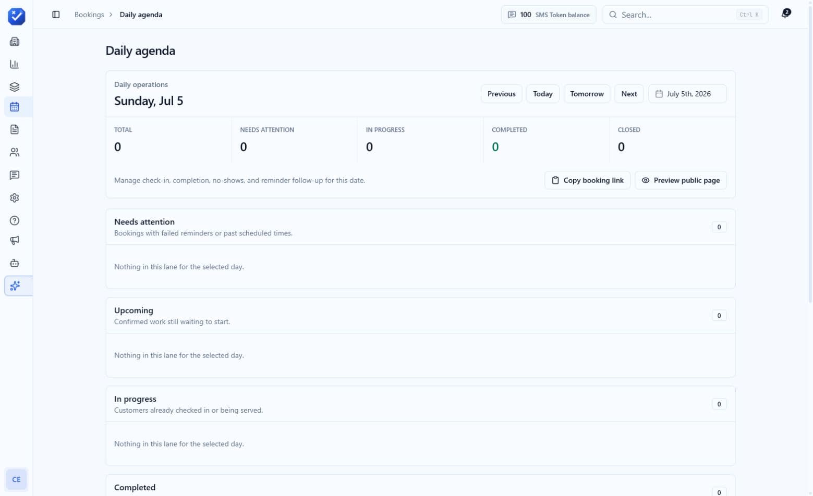Click the COMPLETED stat card

coord(547,140)
